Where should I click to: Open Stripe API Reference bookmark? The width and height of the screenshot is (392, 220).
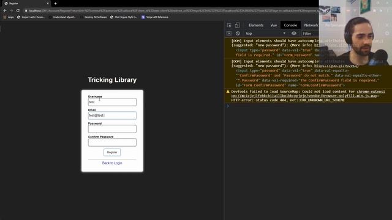click(x=155, y=17)
